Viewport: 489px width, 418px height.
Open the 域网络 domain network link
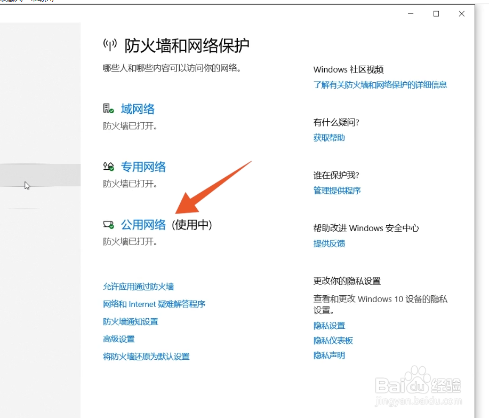point(138,109)
